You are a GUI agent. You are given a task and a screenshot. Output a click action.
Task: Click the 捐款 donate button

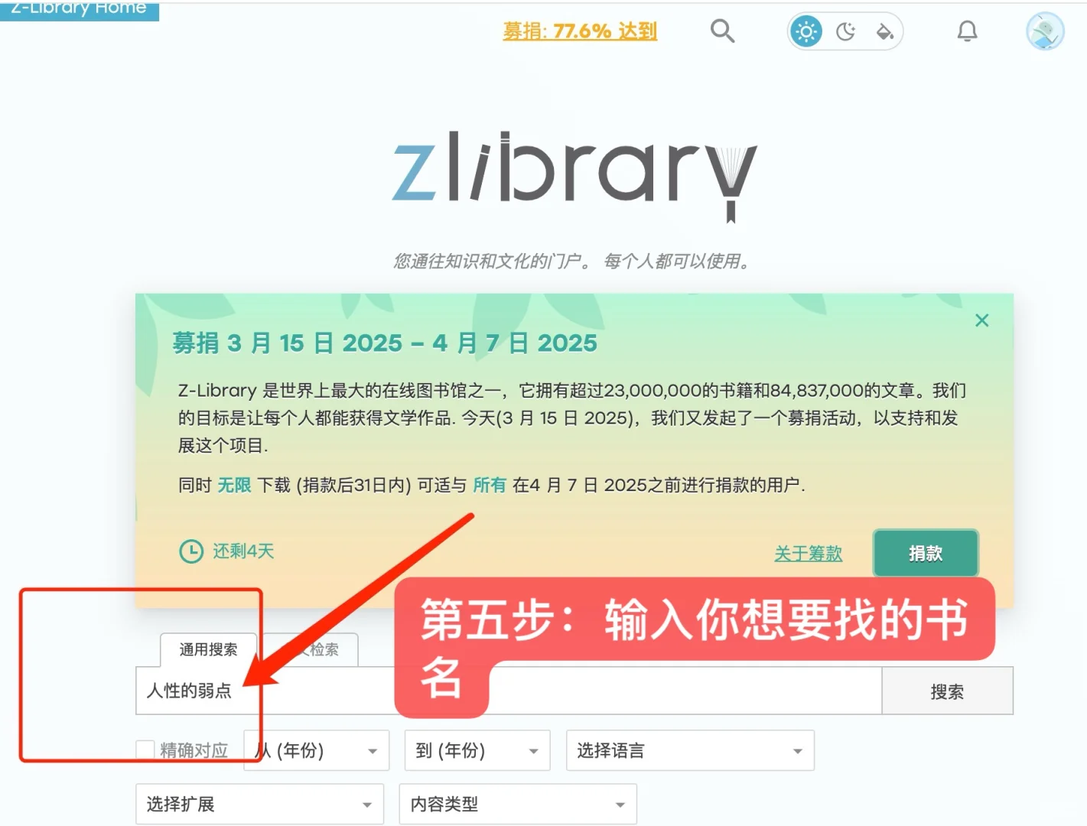click(x=926, y=553)
